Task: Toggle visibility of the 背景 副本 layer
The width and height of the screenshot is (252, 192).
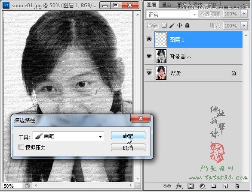Action: tap(149, 56)
